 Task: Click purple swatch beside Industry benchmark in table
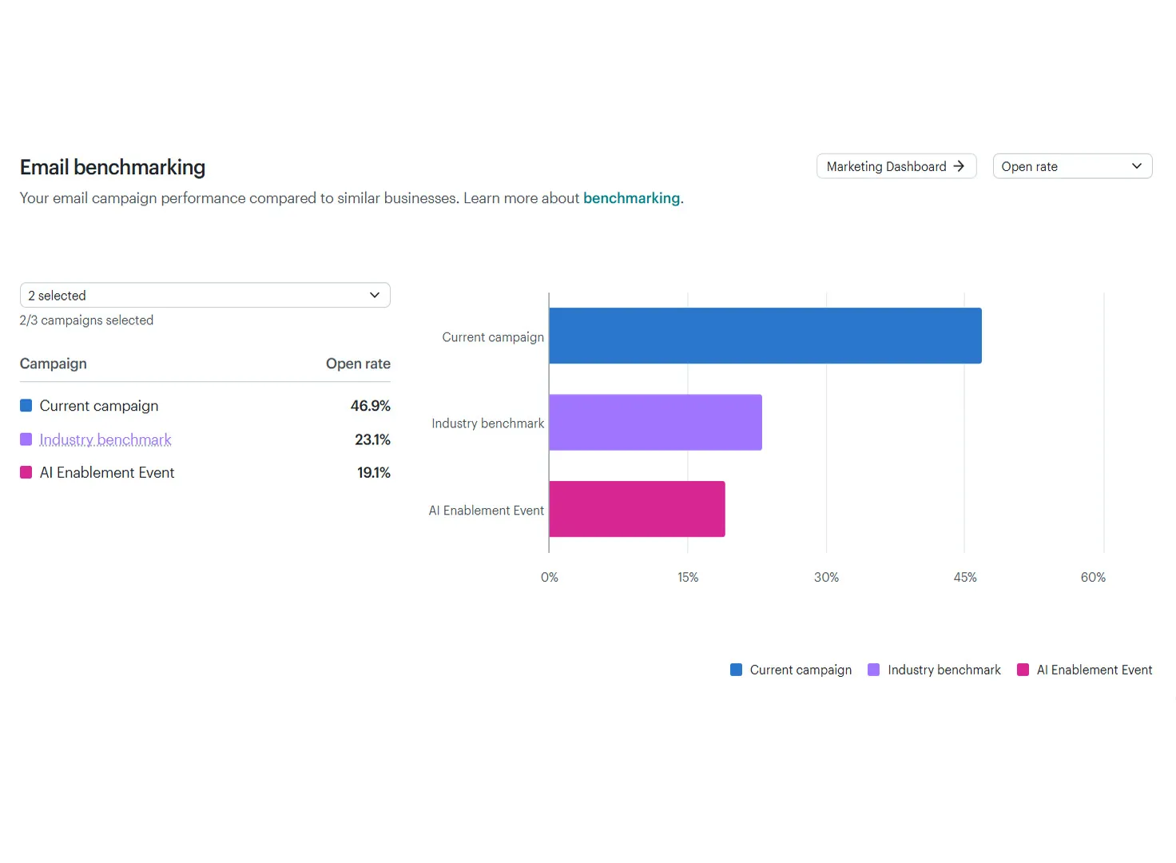click(26, 439)
